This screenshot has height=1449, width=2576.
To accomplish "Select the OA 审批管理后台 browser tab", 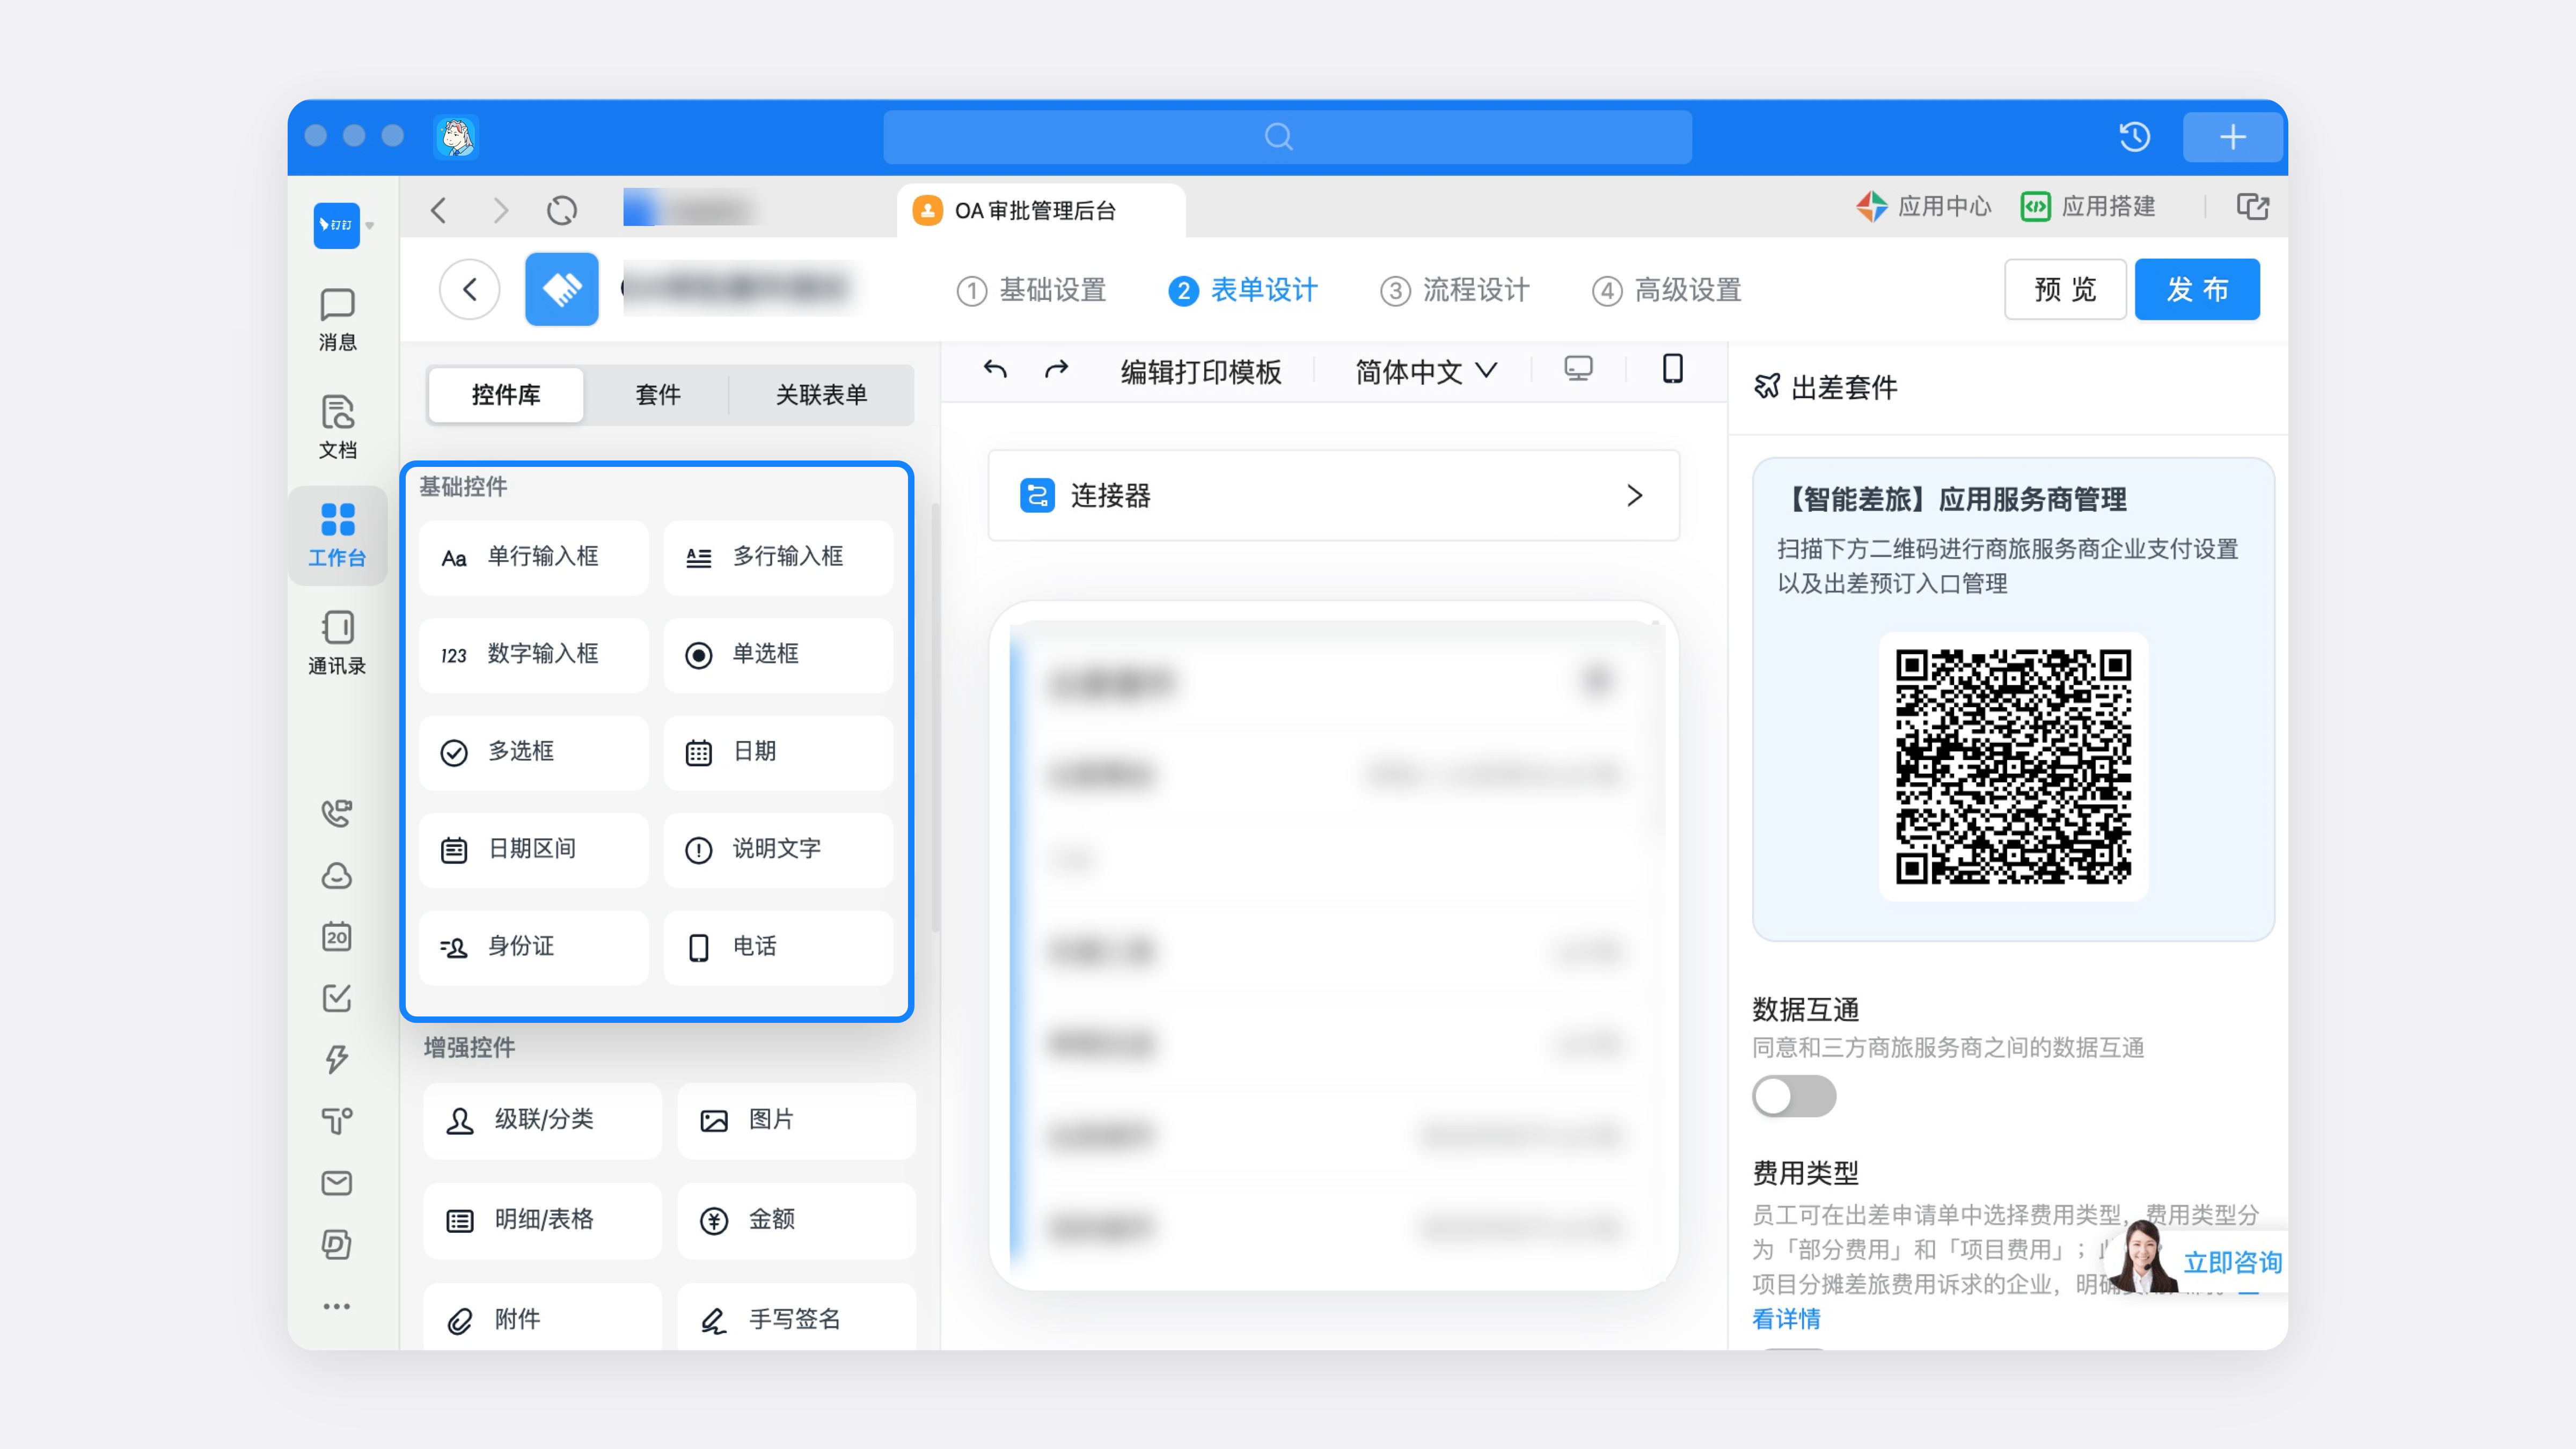I will point(1040,210).
